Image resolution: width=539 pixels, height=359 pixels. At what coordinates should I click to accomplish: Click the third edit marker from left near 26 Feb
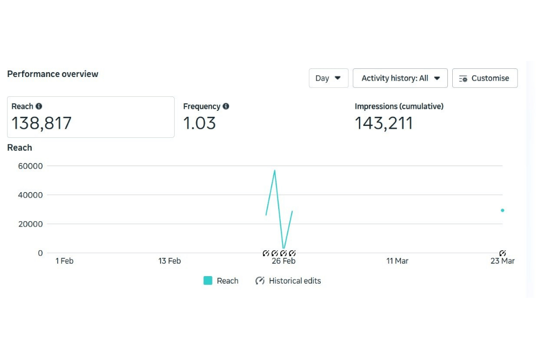click(x=284, y=253)
